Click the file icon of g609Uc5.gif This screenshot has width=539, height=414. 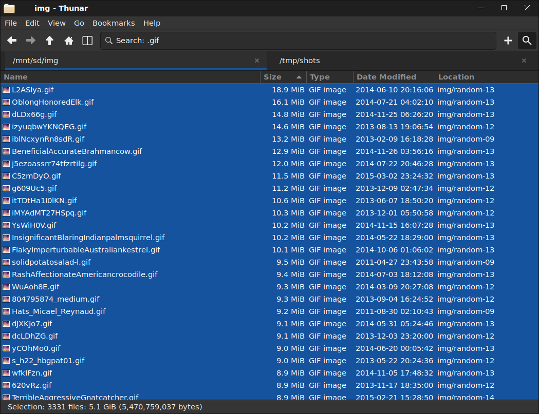[6, 188]
